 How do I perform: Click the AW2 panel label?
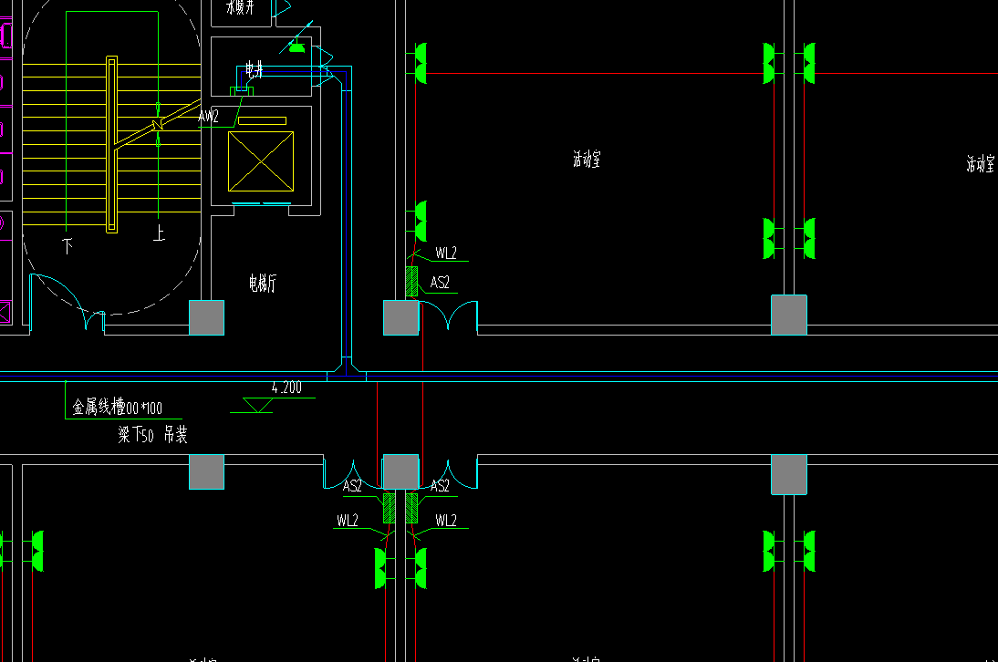(209, 117)
